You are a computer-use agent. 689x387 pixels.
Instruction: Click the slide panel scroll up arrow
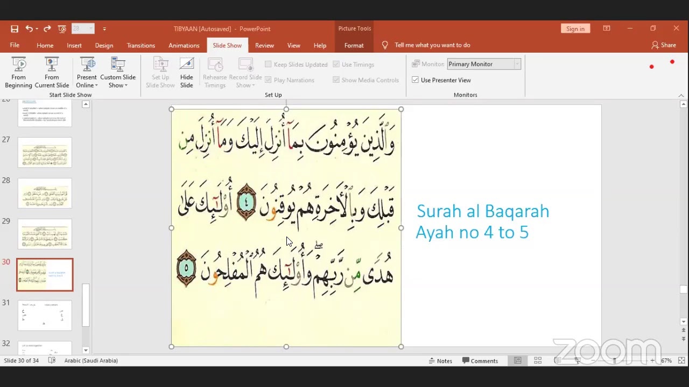(x=86, y=104)
